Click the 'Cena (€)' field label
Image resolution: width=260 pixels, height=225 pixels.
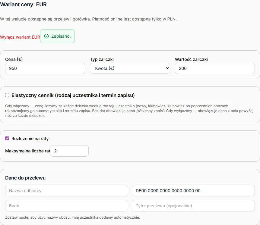tap(14, 59)
